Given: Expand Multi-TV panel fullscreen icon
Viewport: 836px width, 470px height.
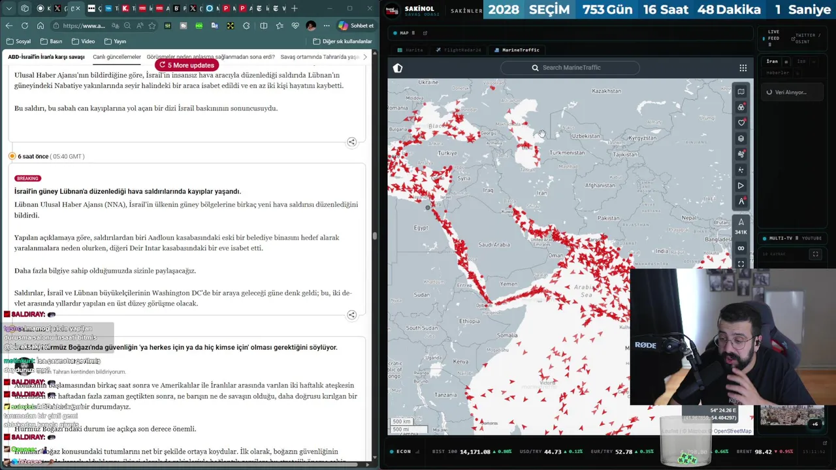Looking at the screenshot, I should [x=815, y=254].
